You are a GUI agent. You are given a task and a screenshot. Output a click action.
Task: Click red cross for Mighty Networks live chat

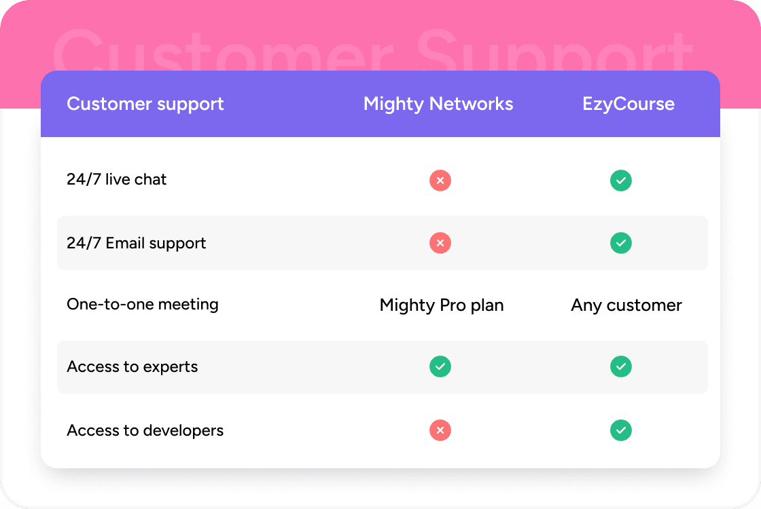click(440, 181)
